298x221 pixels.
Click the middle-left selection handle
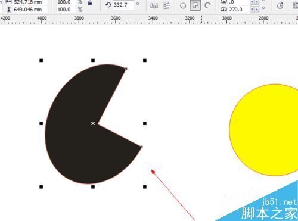[x=41, y=123]
